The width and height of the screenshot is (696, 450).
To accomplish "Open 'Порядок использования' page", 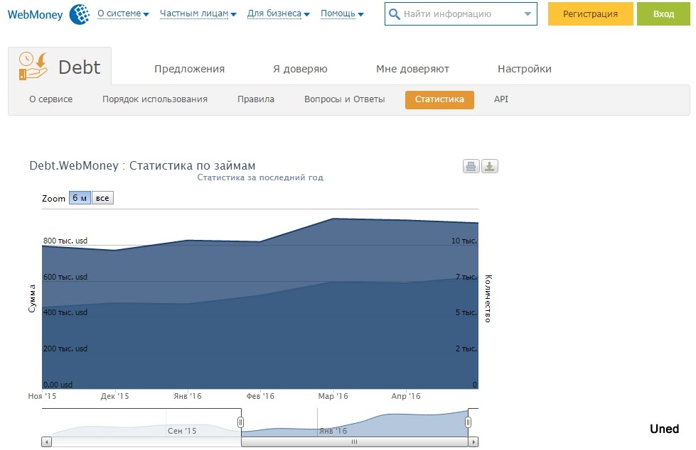I will pyautogui.click(x=155, y=99).
